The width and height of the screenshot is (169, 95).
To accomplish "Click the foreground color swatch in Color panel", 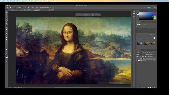I will pyautogui.click(x=137, y=13).
